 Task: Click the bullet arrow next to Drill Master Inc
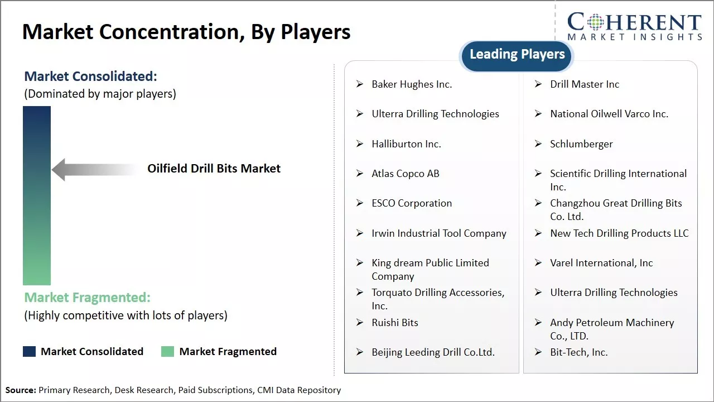(538, 84)
